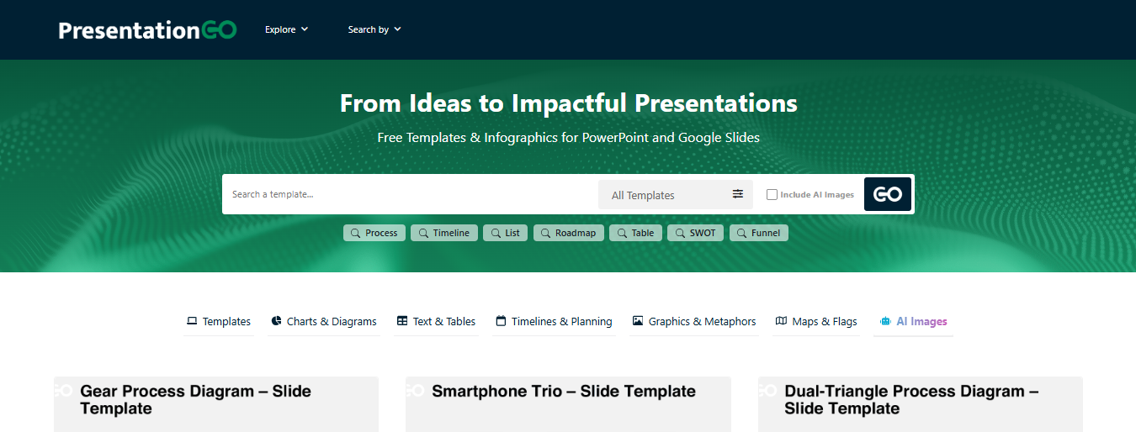Select the Table quick search tag
The image size is (1136, 432).
coord(636,233)
